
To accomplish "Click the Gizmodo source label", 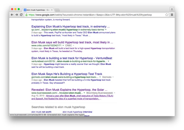I will (x=107, y=77).
